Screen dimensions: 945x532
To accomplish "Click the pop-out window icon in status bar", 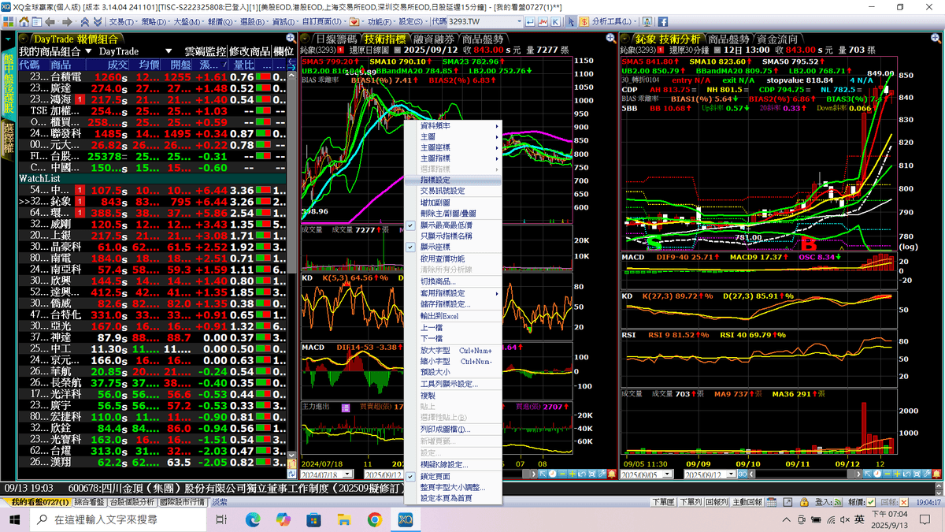I will click(x=787, y=502).
